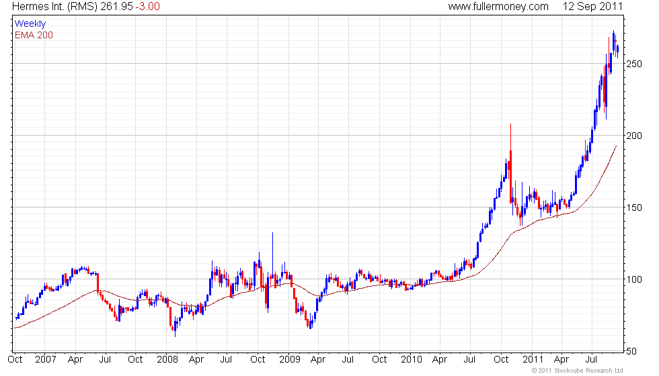
Task: Click the last price value 261.95
Action: tap(117, 6)
